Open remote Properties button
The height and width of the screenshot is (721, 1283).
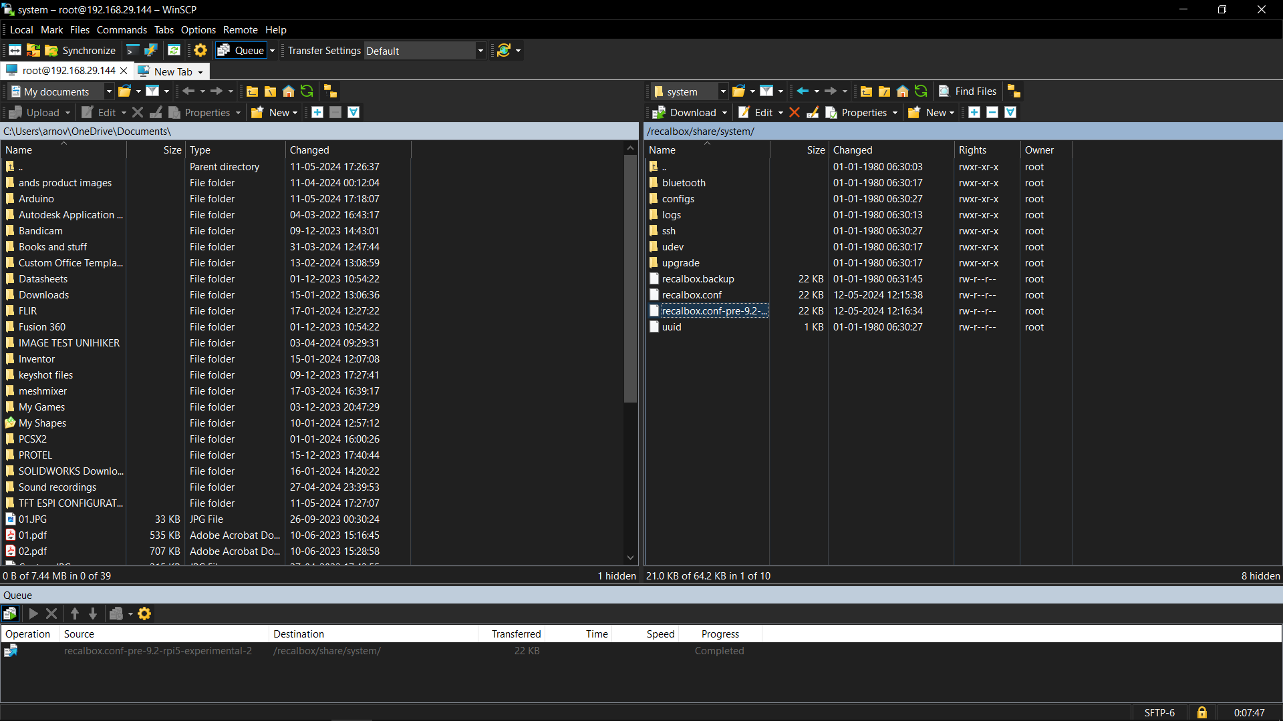click(856, 113)
